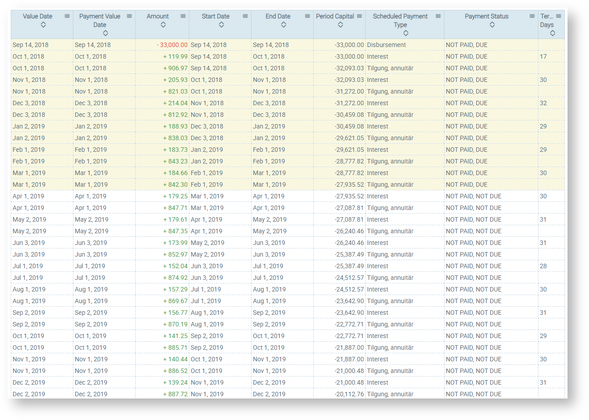Toggle sort arrows under Amount header
Viewport: 589px width, 420px height.
(x=163, y=25)
